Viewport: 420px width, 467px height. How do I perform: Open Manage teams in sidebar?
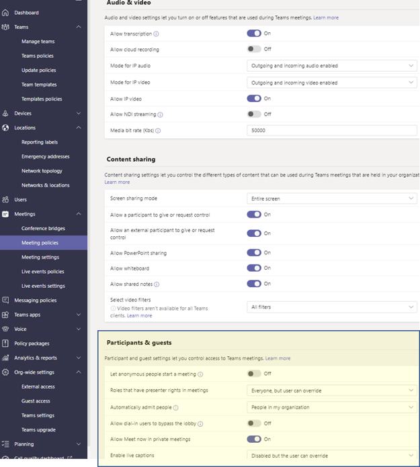(x=38, y=42)
